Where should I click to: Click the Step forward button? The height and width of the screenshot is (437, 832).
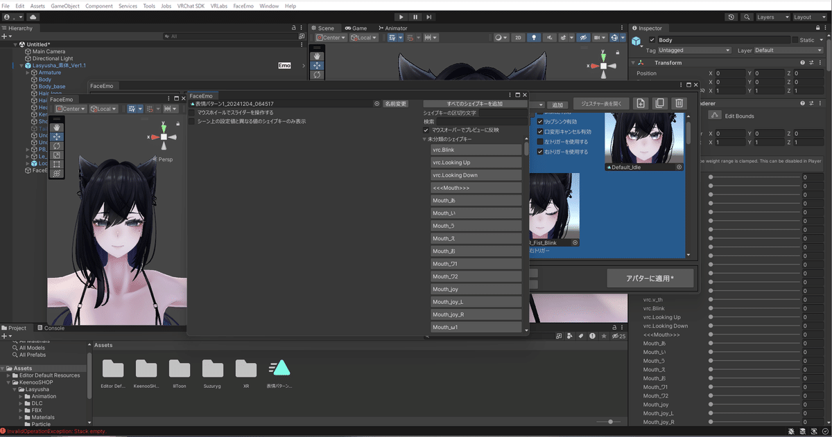(x=430, y=17)
